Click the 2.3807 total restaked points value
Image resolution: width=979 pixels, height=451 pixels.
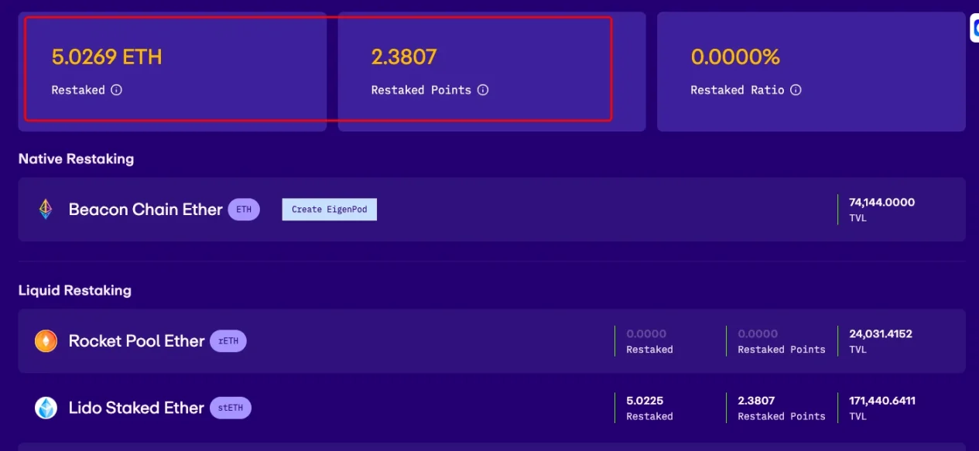click(404, 57)
